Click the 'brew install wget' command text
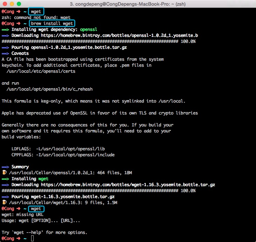The image size is (256, 242). (x=52, y=24)
